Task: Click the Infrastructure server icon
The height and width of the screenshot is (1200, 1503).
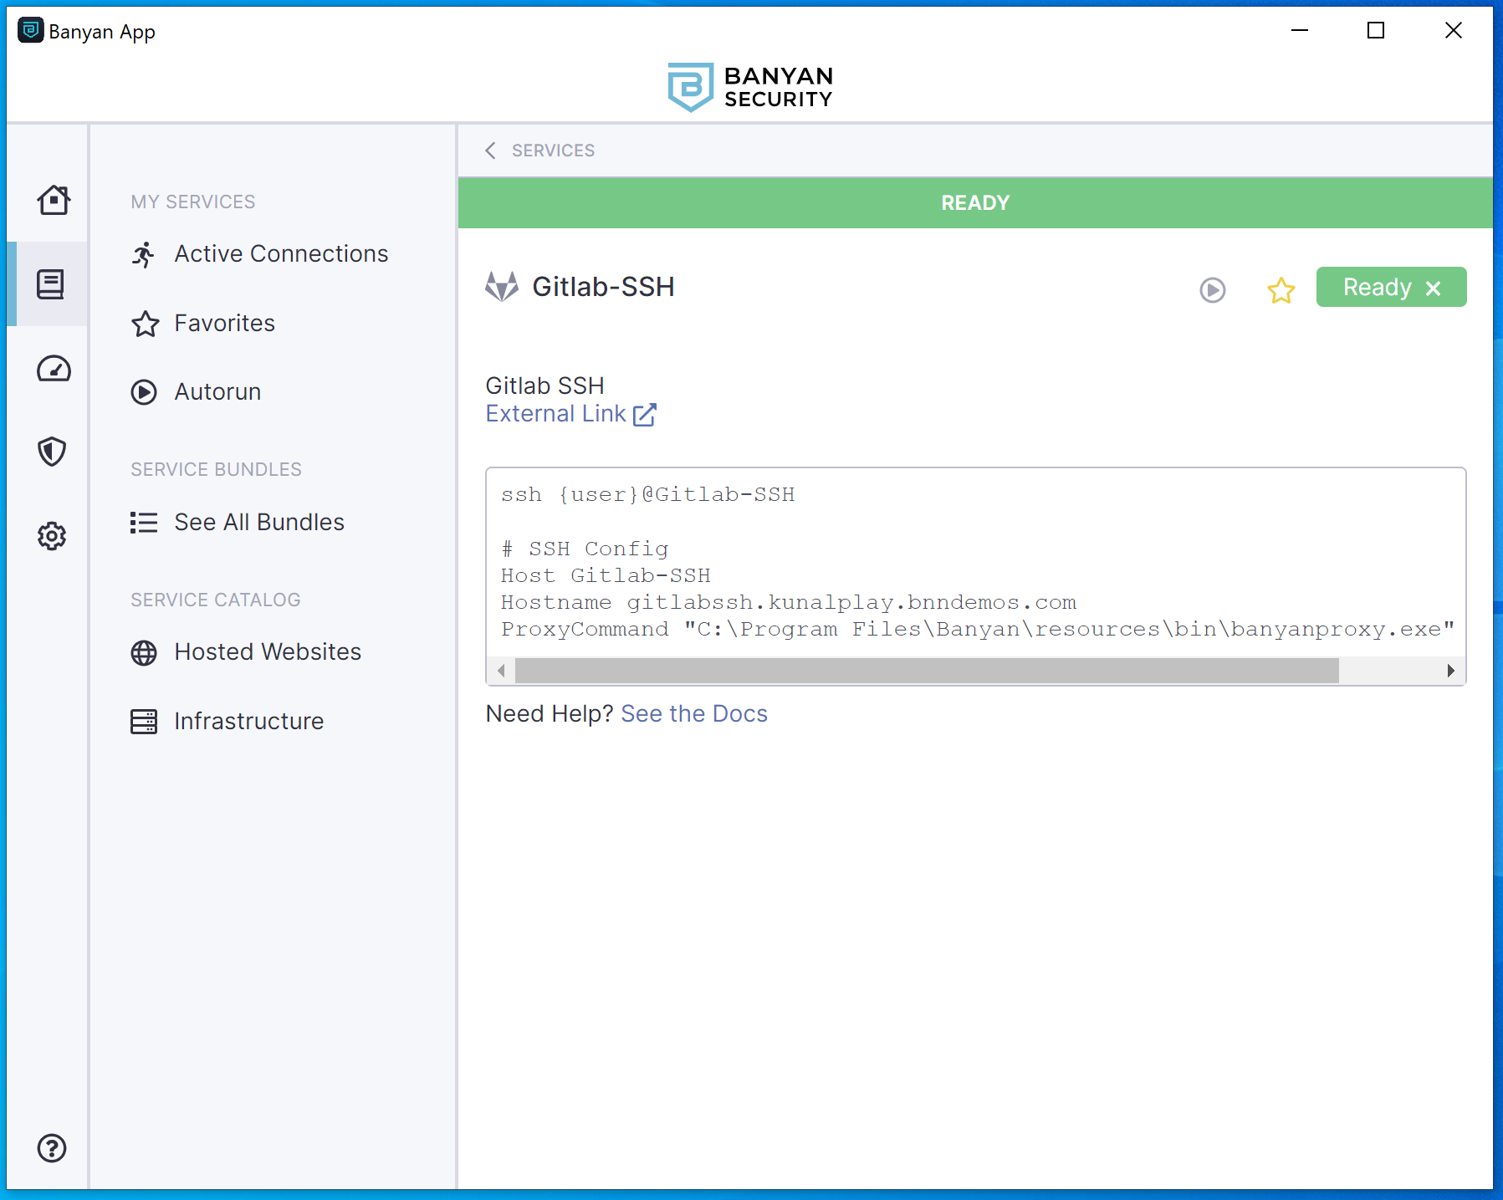Action: coord(144,722)
